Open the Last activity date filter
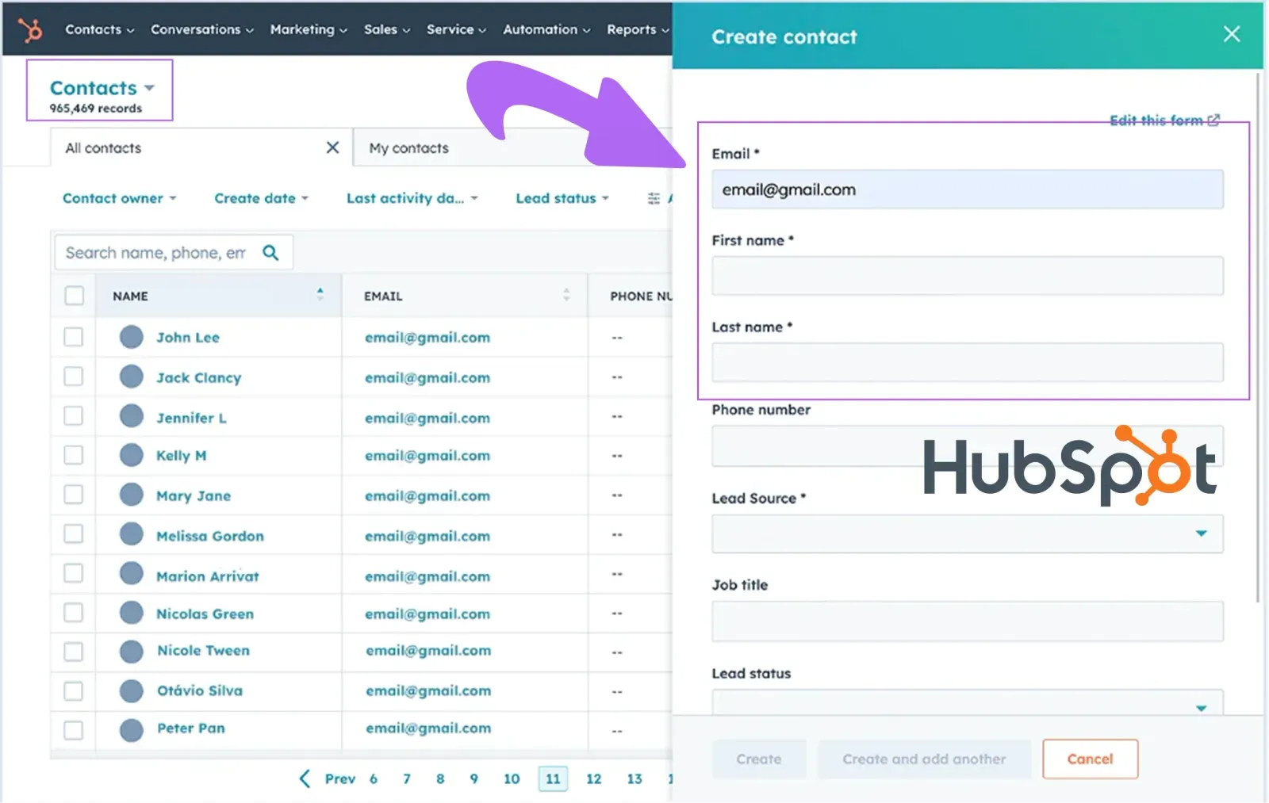 (412, 198)
